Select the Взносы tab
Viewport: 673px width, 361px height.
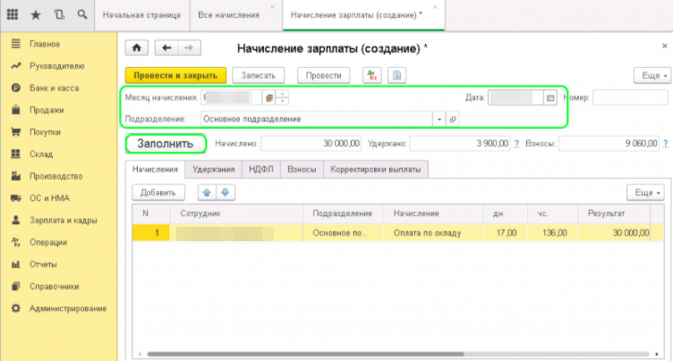tap(302, 170)
